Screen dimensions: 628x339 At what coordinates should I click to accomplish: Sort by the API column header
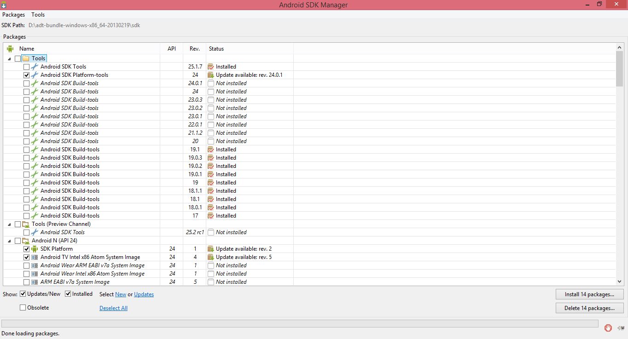pyautogui.click(x=172, y=48)
